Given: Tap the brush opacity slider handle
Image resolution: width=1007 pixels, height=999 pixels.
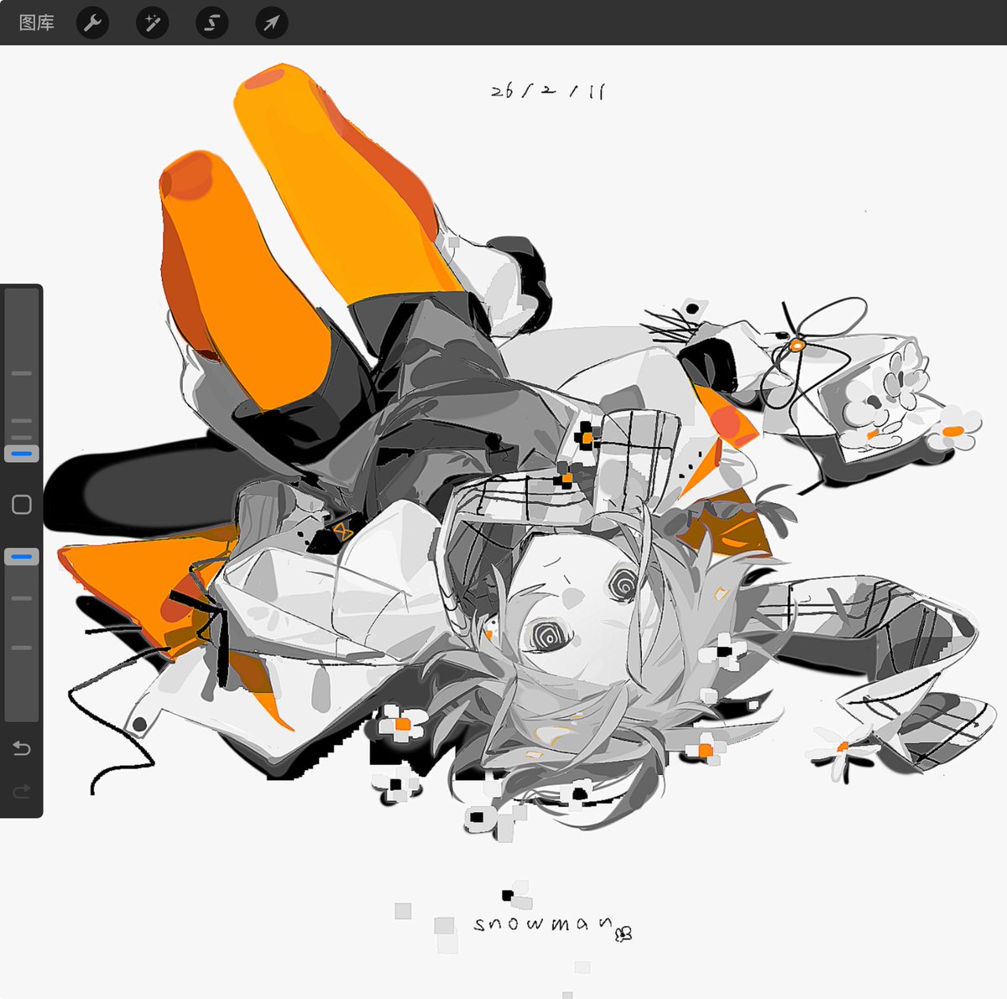Looking at the screenshot, I should coord(22,557).
